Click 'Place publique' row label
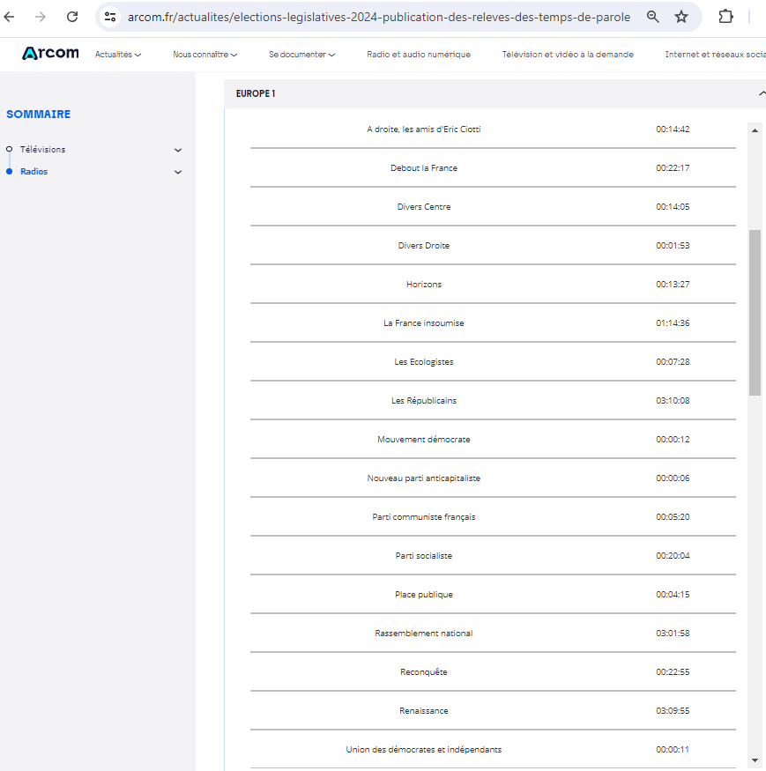This screenshot has width=766, height=771. 424,595
